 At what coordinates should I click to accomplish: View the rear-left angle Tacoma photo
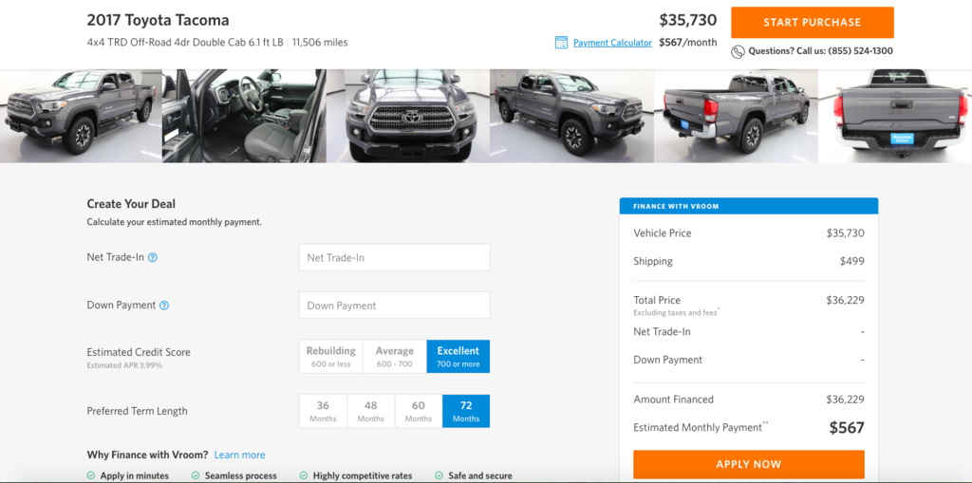click(736, 116)
